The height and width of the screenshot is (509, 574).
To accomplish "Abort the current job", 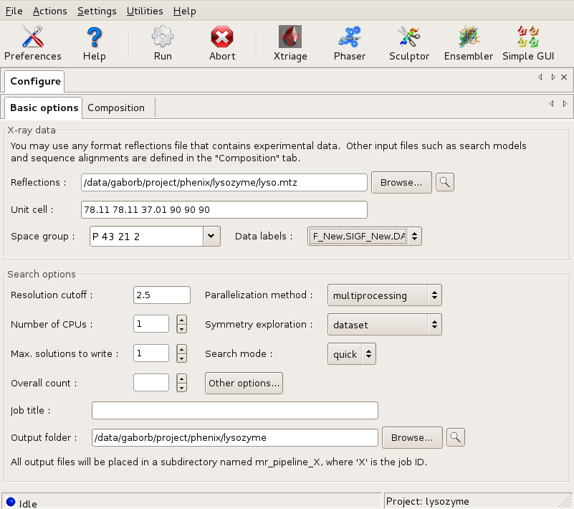I will [222, 43].
